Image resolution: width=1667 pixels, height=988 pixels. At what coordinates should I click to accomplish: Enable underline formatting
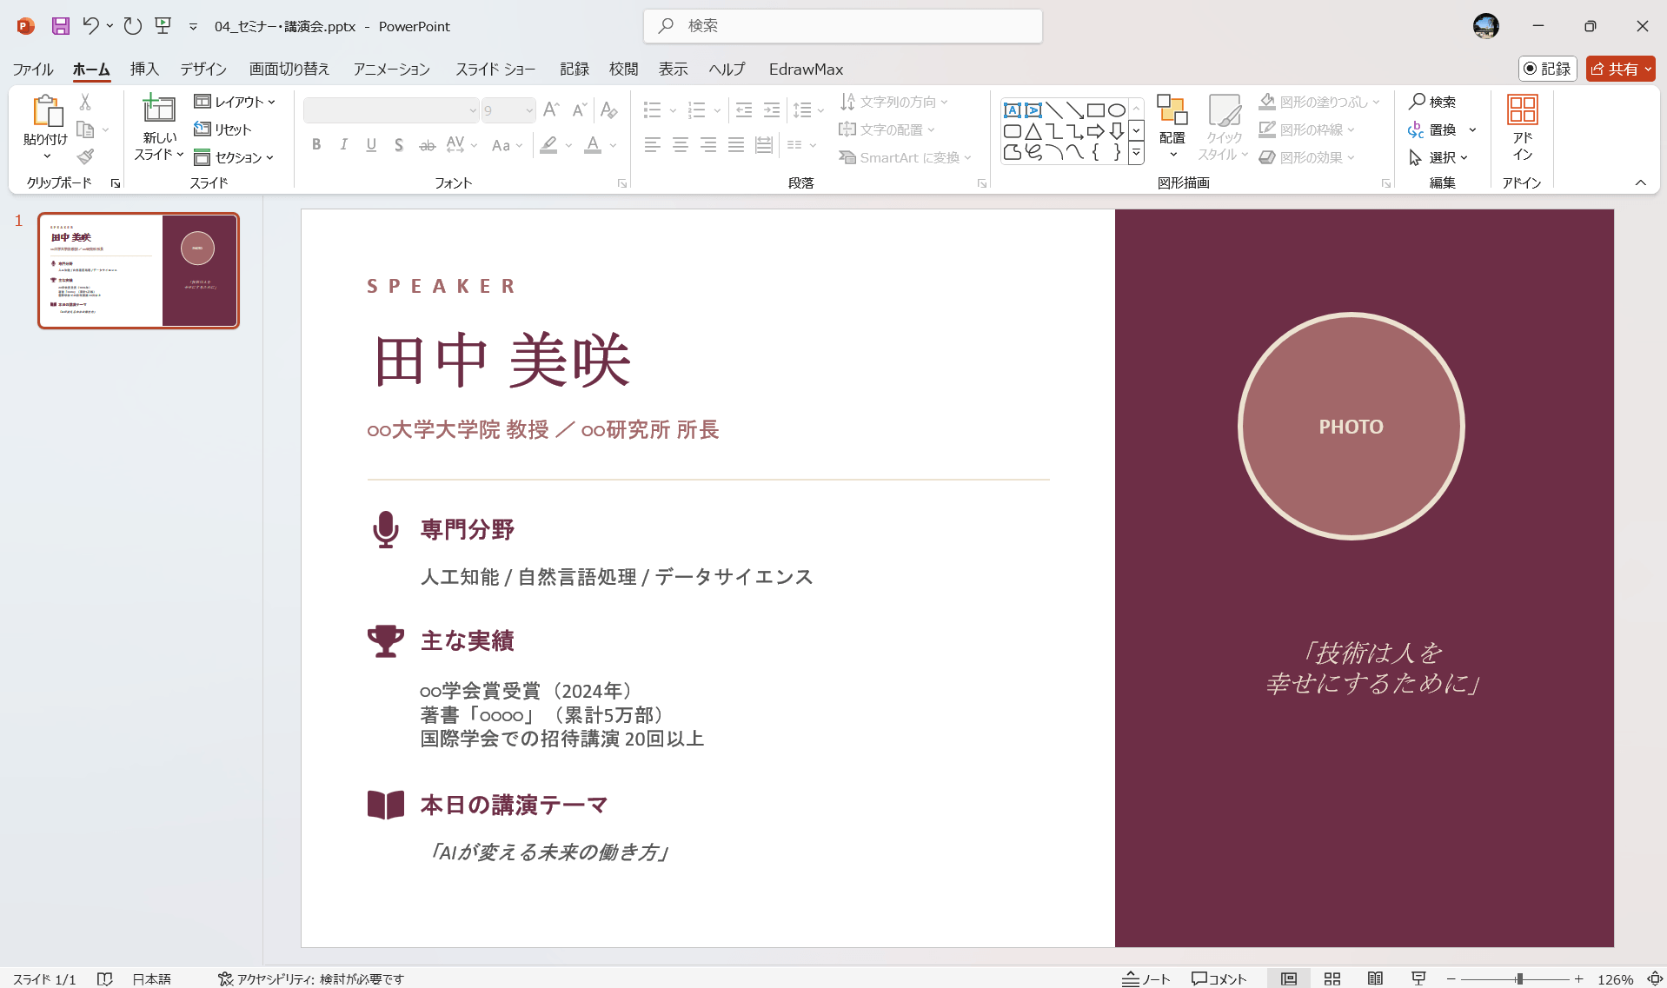pos(371,144)
